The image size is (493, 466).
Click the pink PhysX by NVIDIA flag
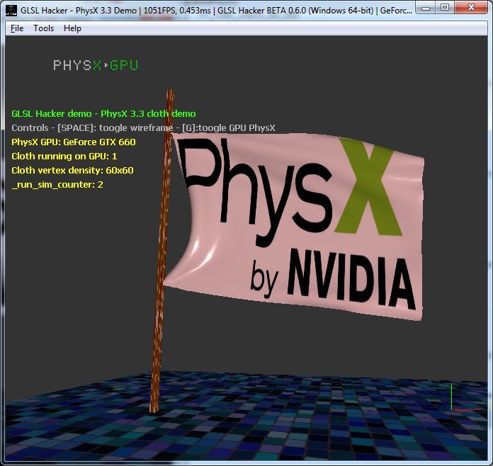(295, 227)
